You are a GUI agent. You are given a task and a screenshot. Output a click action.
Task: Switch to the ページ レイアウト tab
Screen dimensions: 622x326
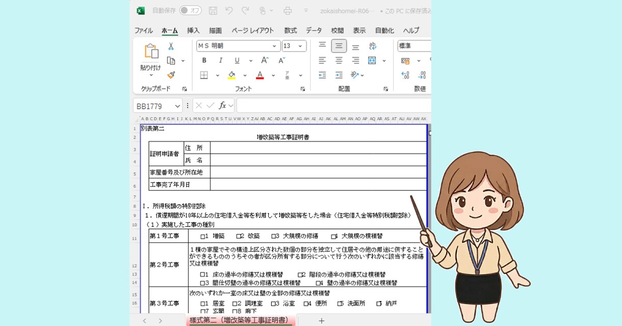pos(253,31)
